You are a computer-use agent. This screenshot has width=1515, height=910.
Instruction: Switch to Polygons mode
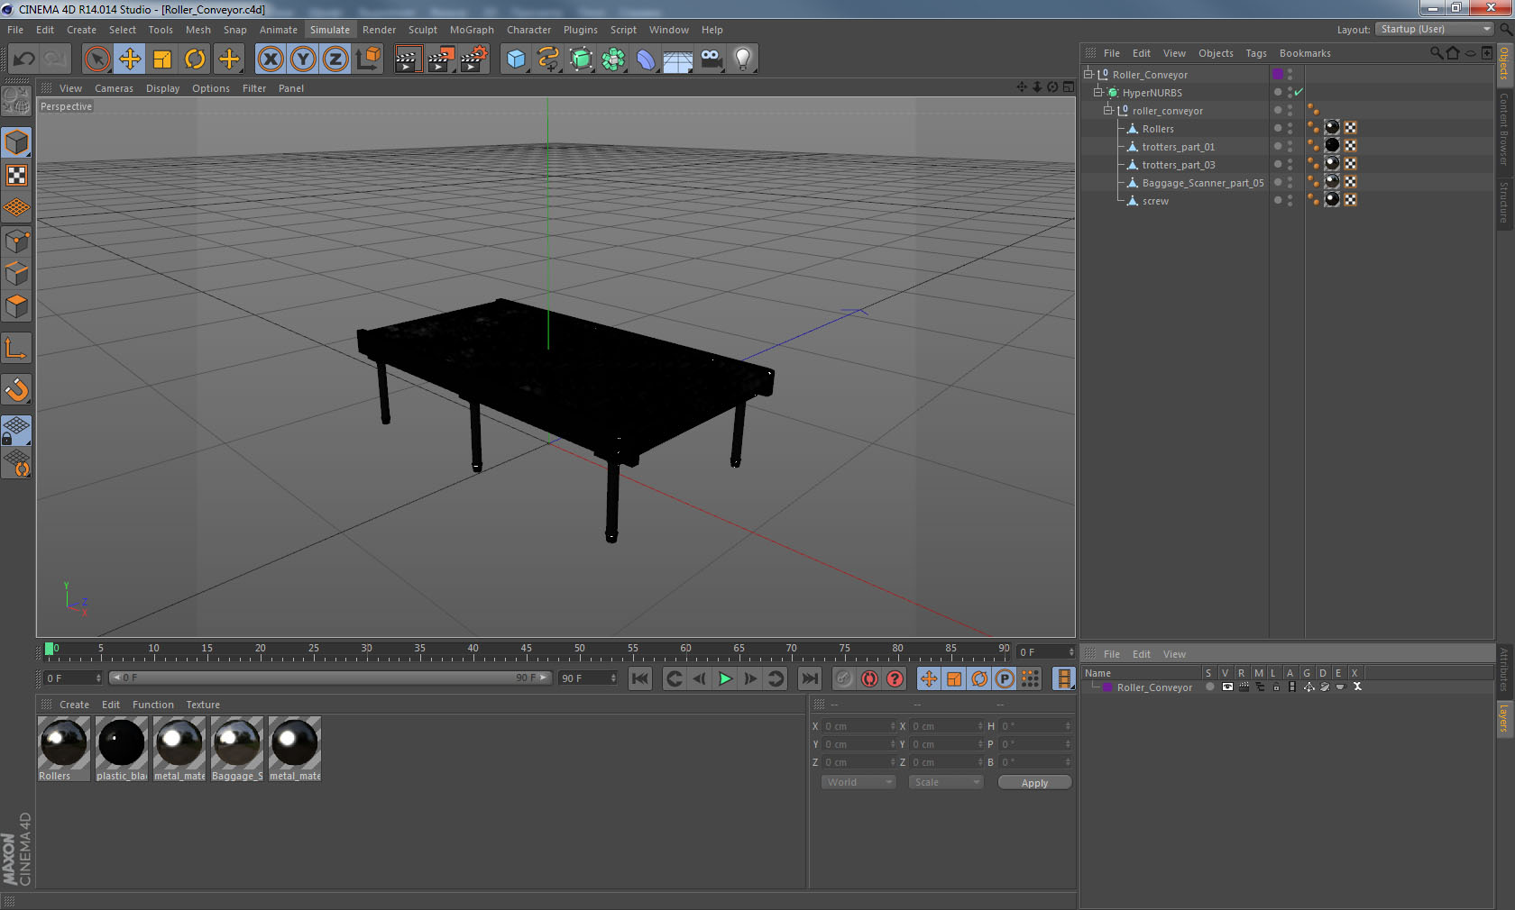pos(16,306)
